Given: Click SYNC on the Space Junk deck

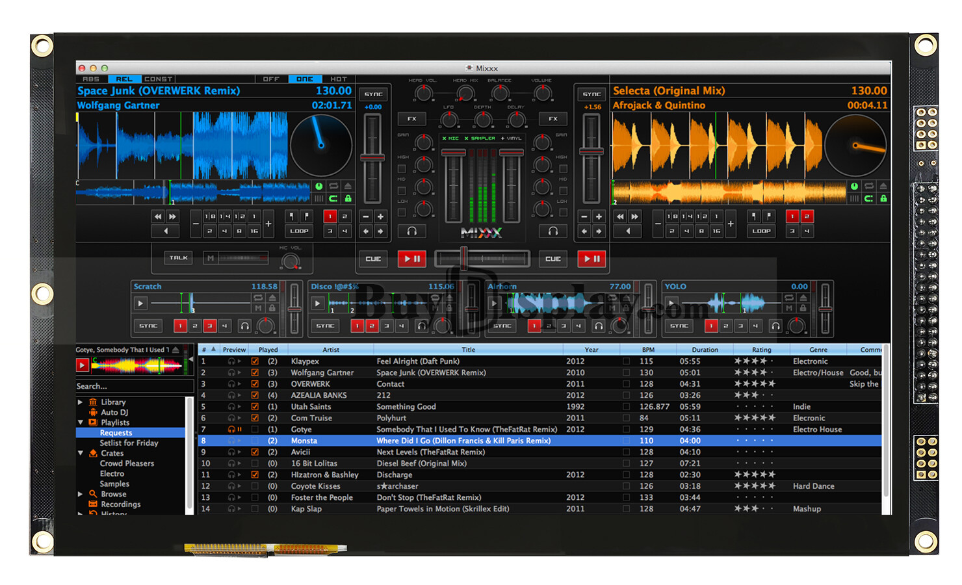Looking at the screenshot, I should (x=373, y=94).
